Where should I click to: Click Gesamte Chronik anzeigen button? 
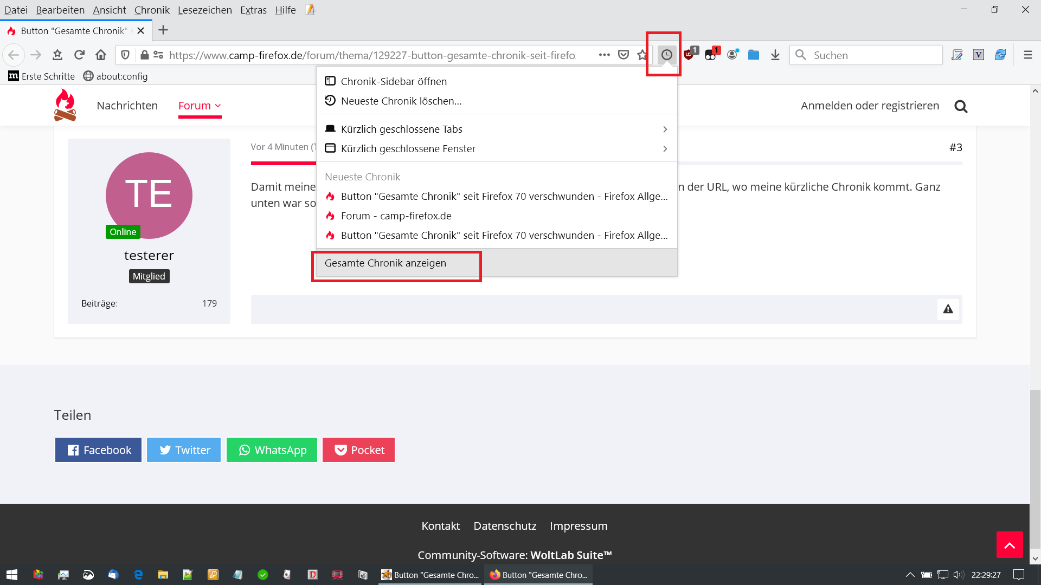pos(385,263)
